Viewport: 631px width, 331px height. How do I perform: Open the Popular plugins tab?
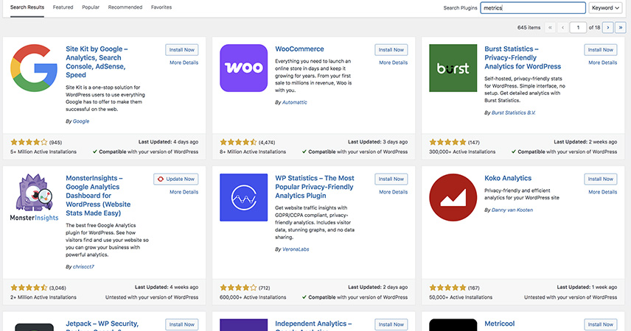(91, 7)
